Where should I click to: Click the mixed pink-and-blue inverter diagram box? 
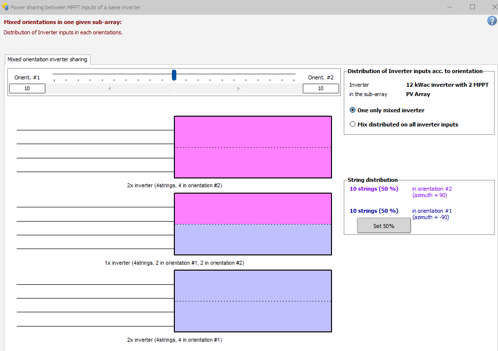tap(253, 224)
